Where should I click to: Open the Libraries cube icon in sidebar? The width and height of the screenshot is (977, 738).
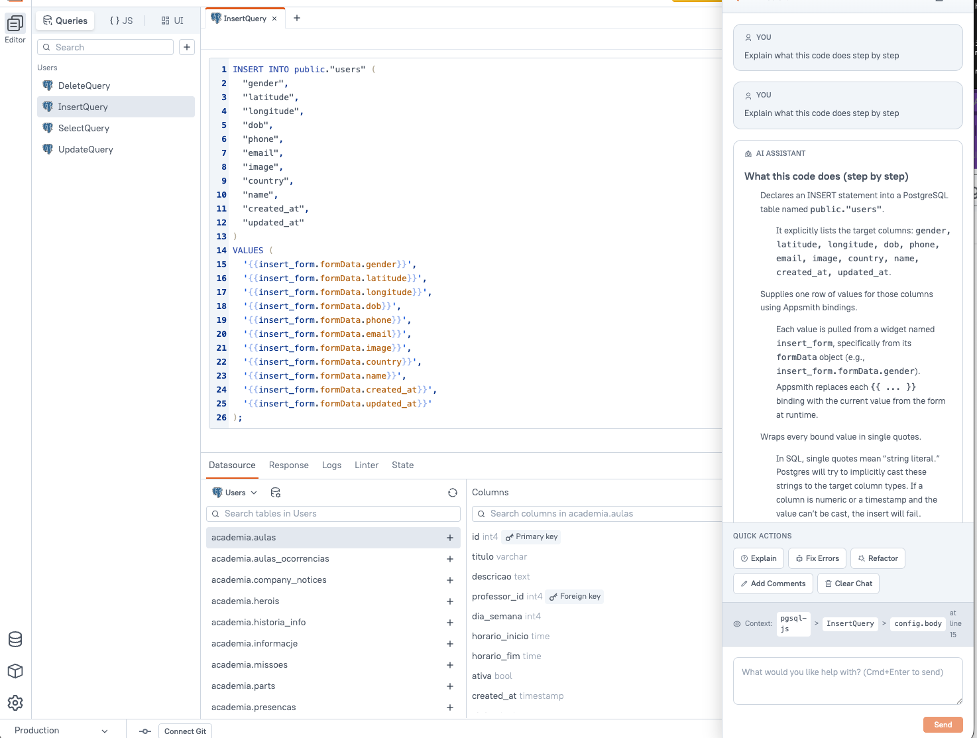[x=15, y=671]
